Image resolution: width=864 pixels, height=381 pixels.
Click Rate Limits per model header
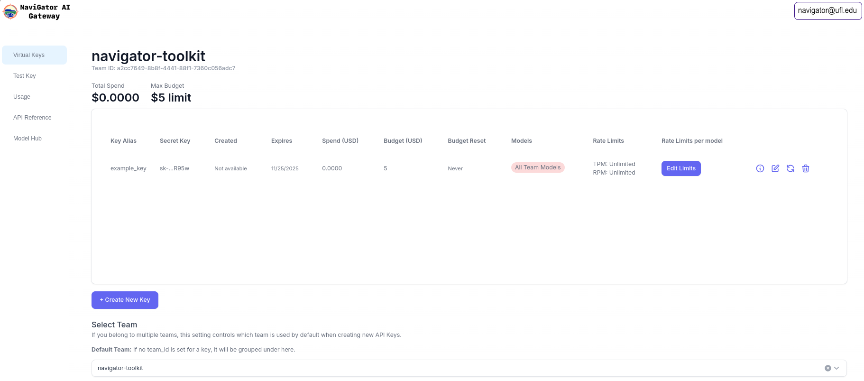[x=692, y=141]
